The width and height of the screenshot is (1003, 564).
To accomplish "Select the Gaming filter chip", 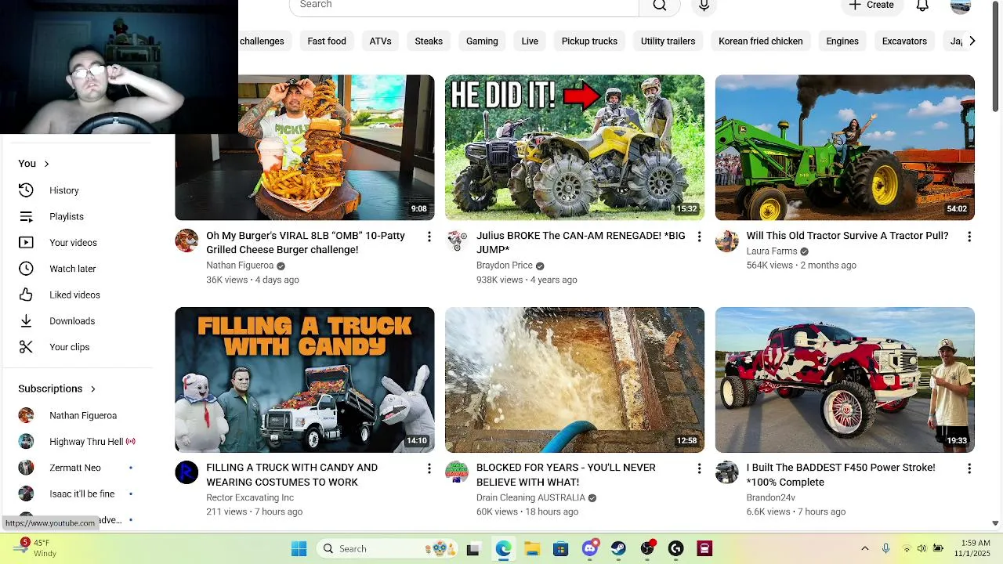I will 482,41.
